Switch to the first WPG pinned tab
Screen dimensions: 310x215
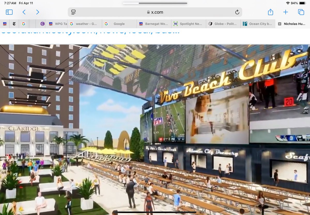tap(5, 24)
